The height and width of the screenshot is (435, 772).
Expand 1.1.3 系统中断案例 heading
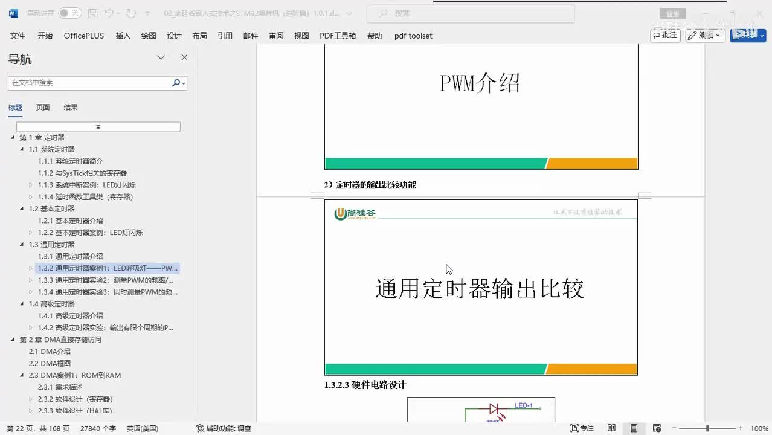pos(31,185)
